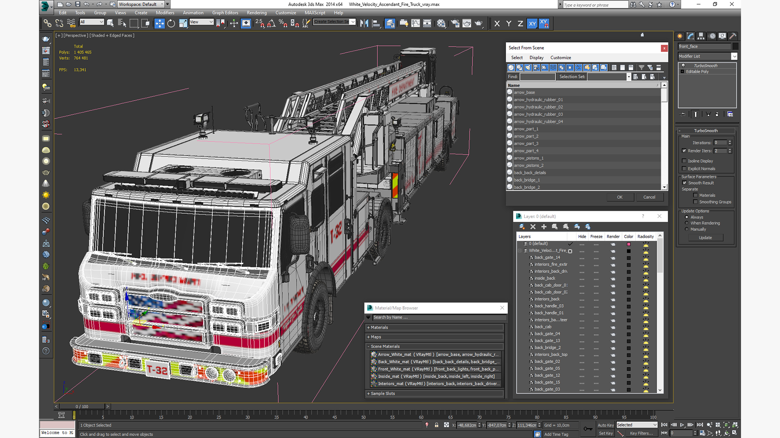
Task: Switch to the Utilities command panel tab
Action: (732, 36)
